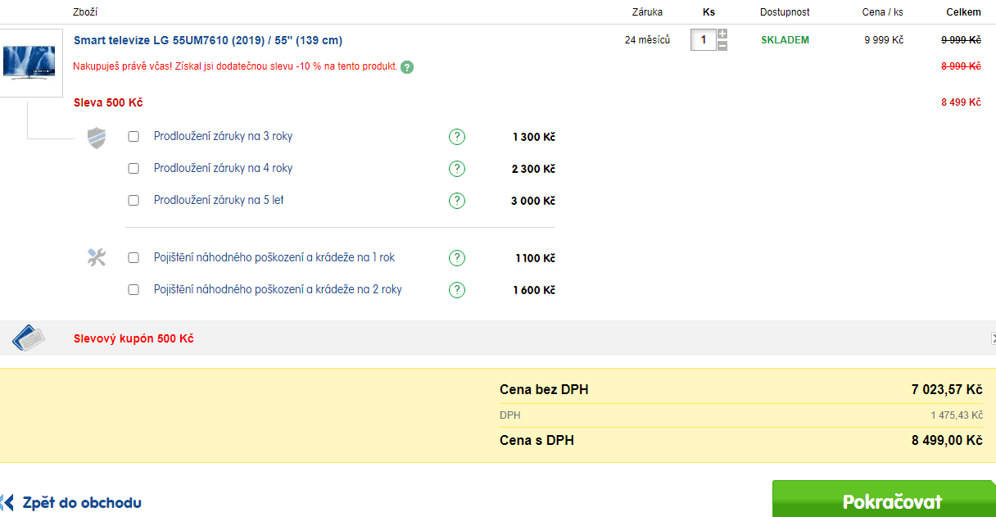This screenshot has width=996, height=517.
Task: Open help for 4-year warranty extension
Action: [x=457, y=169]
